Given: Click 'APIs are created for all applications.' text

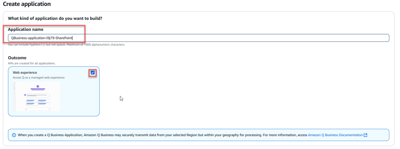Looking at the screenshot, I should coord(32,63).
